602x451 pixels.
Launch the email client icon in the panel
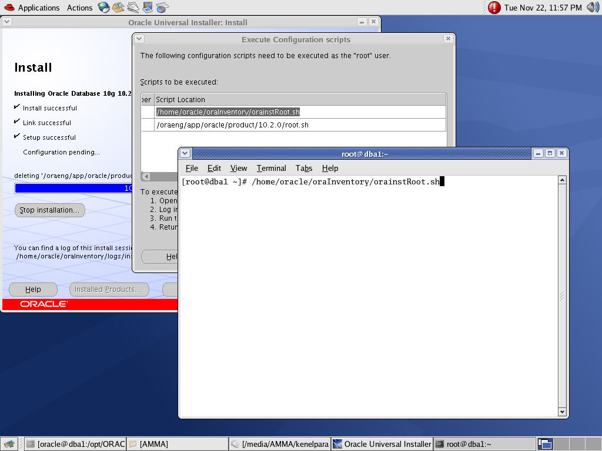click(x=118, y=7)
